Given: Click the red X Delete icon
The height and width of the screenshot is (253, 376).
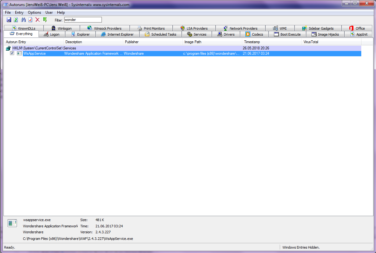Looking at the screenshot, I should pos(38,20).
